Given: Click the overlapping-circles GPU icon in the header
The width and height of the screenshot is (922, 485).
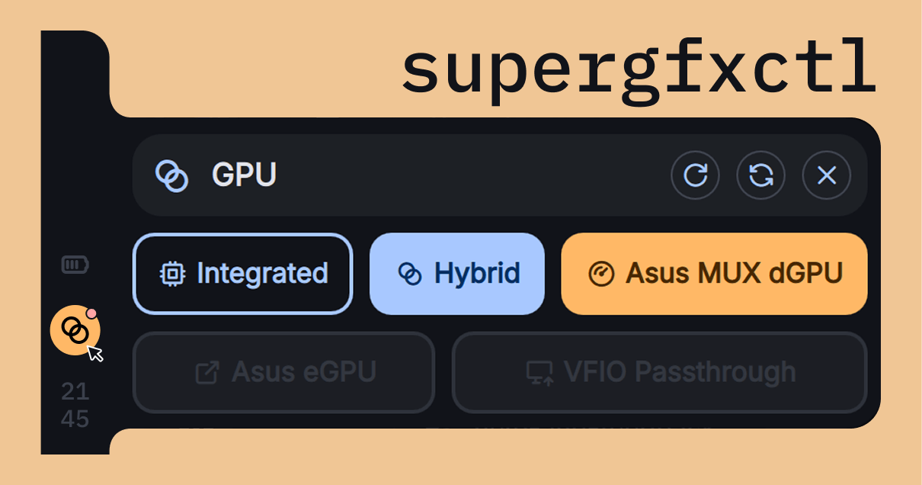Looking at the screenshot, I should coord(174,175).
